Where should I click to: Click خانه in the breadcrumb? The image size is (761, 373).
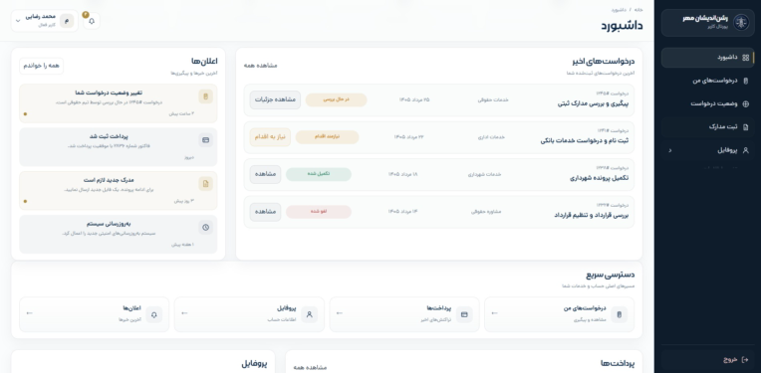638,10
